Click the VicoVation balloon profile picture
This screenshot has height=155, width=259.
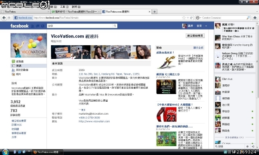pos(29,45)
